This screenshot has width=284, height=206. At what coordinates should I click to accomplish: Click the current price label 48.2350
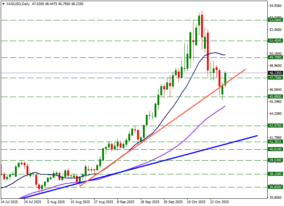click(x=275, y=73)
